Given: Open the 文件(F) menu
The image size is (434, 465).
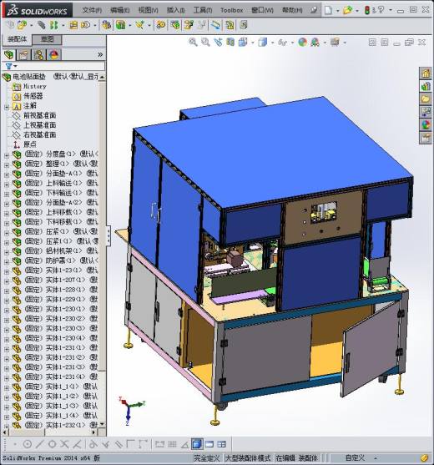Looking at the screenshot, I should click(x=92, y=10).
